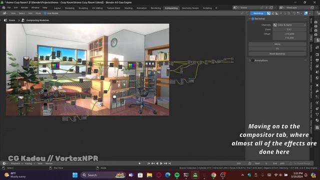Click the Zoom value field
Screen dimensions: 320x180
[289, 29]
